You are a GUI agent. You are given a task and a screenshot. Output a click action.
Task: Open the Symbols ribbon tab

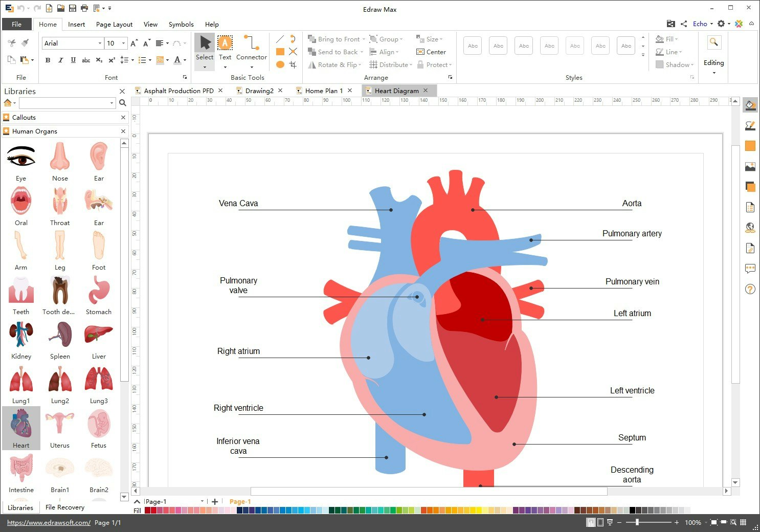(181, 24)
